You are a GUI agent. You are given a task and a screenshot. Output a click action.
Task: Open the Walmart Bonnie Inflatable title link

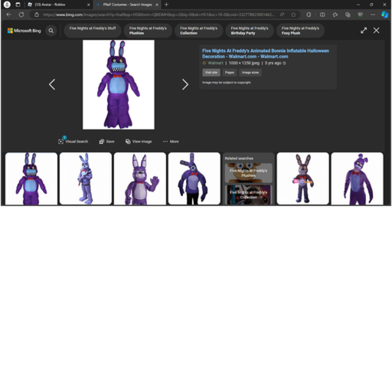point(266,54)
